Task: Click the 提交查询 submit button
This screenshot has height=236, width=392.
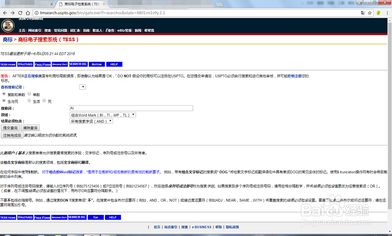Action: click(x=10, y=128)
